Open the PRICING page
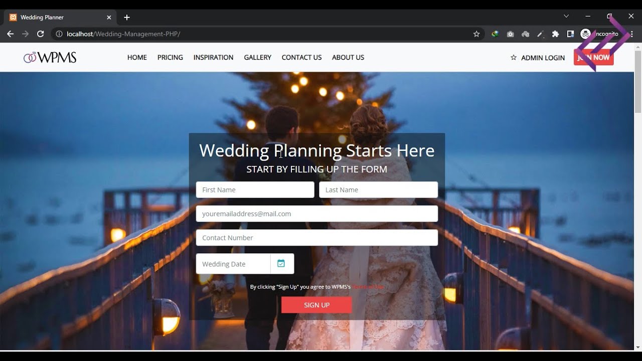Screen dimensions: 642x361 (x=170, y=58)
